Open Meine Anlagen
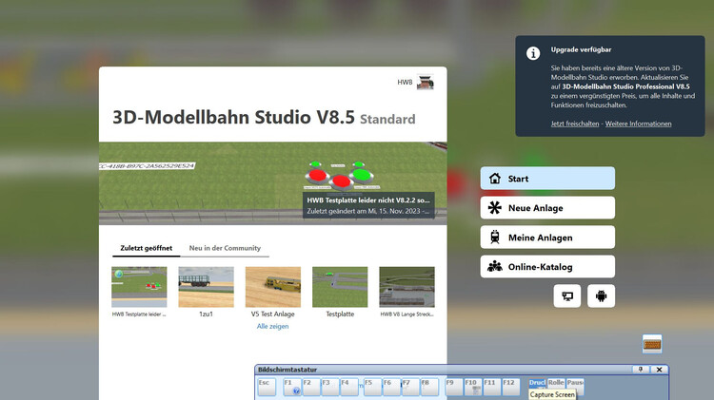This screenshot has width=714, height=400. (x=547, y=238)
